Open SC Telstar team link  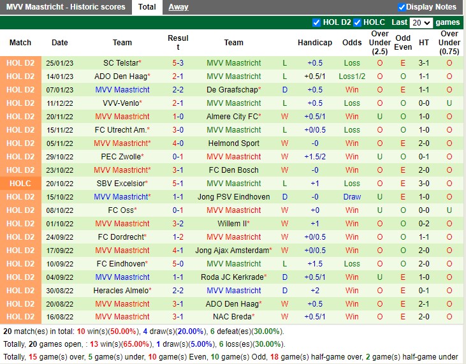click(122, 63)
